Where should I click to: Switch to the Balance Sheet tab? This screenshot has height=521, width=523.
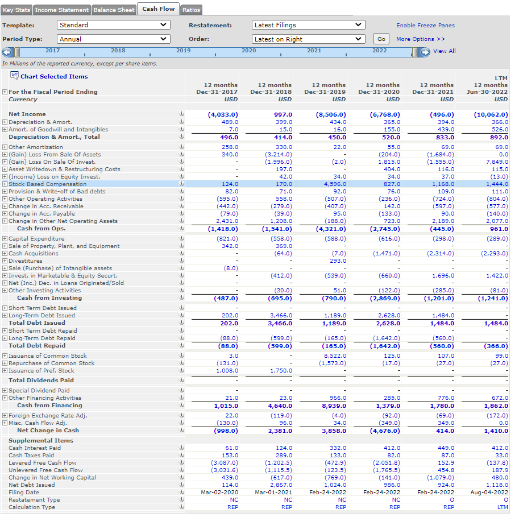point(113,9)
